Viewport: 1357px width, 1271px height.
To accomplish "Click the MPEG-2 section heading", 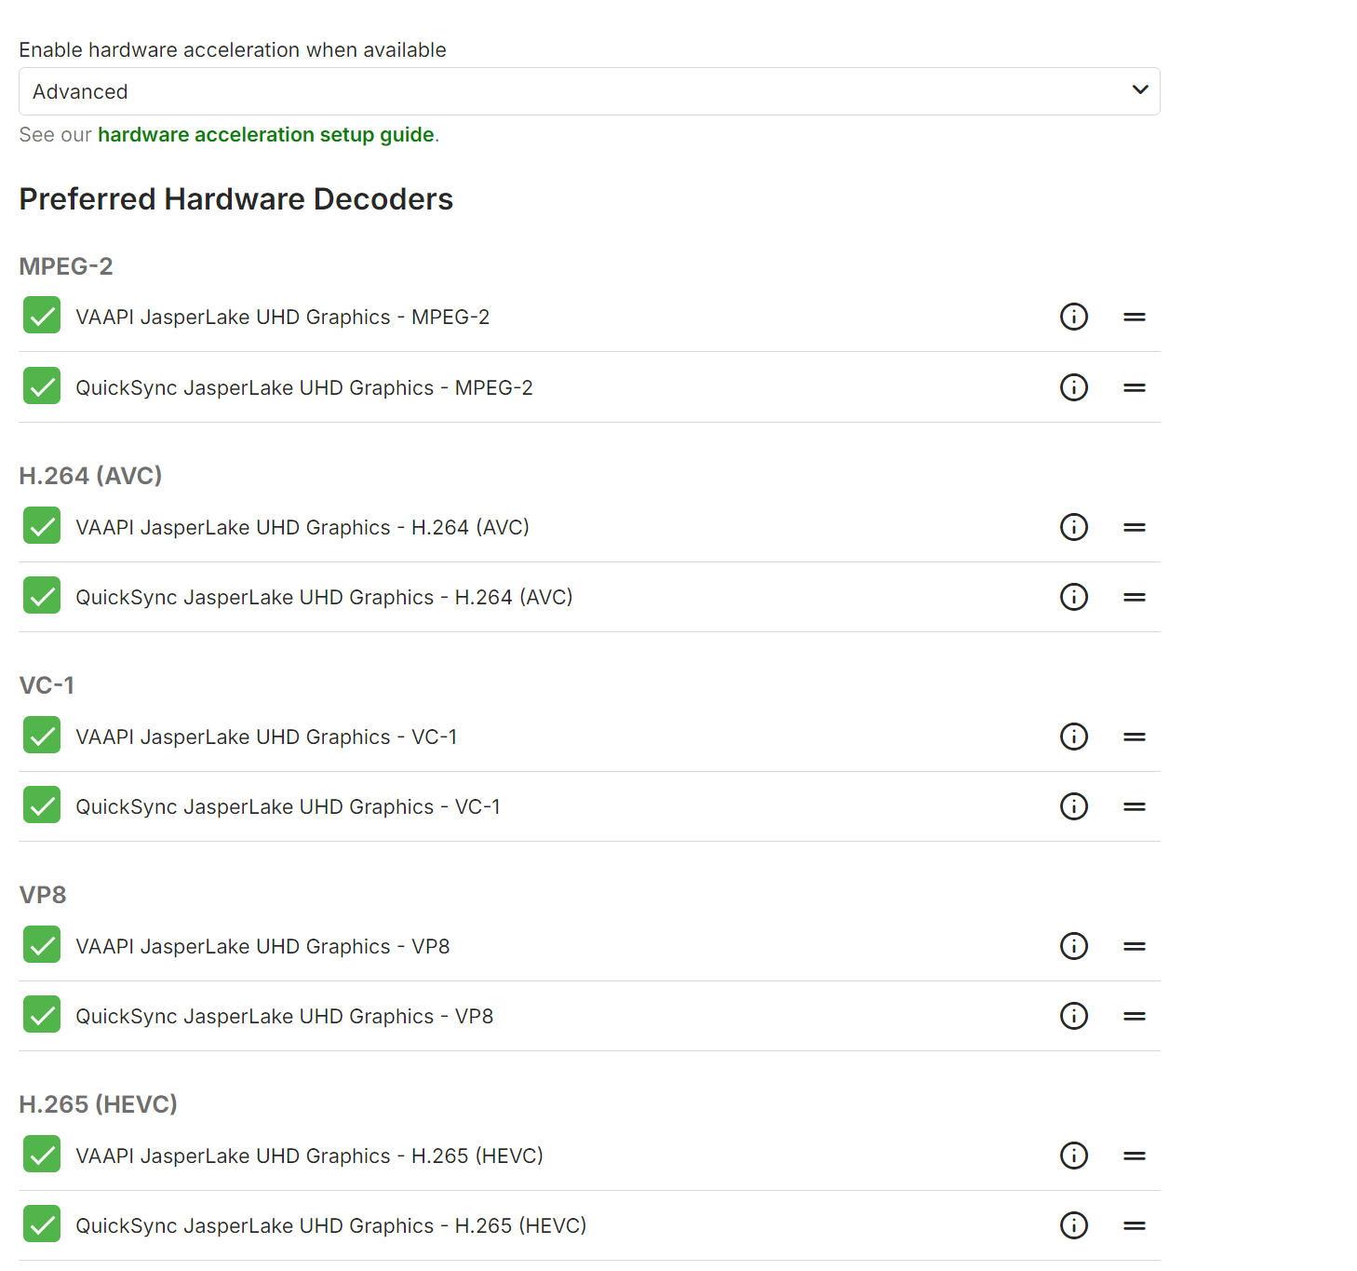I will point(66,266).
